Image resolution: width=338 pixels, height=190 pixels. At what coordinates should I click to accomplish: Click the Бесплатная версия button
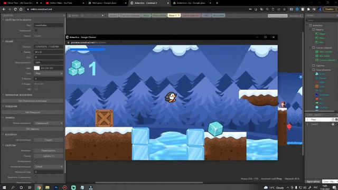277,16
